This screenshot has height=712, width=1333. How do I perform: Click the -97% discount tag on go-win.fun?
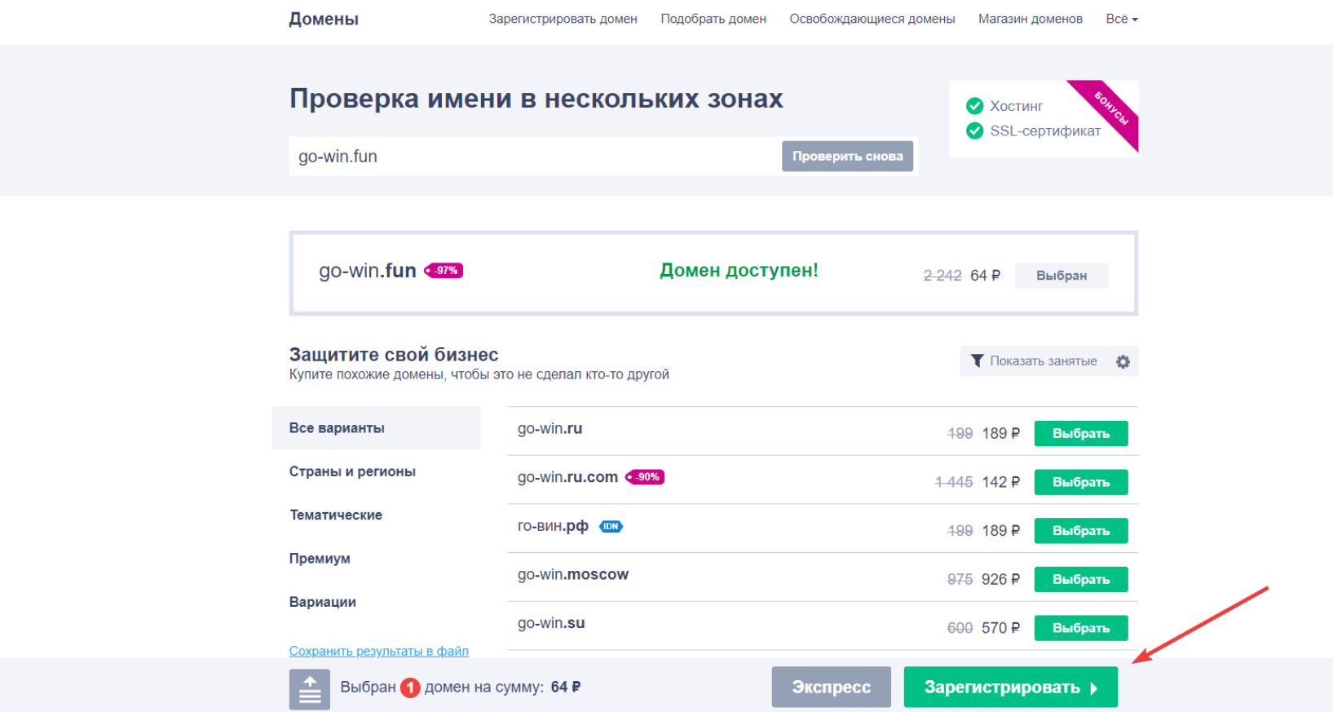pos(444,271)
